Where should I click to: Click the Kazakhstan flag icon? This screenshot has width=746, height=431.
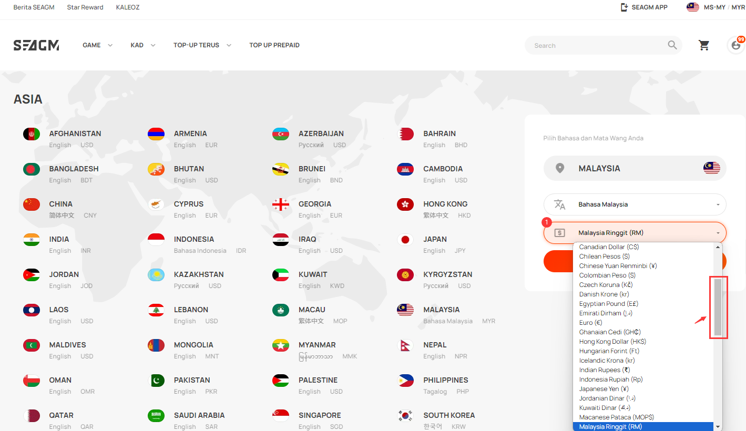click(156, 275)
